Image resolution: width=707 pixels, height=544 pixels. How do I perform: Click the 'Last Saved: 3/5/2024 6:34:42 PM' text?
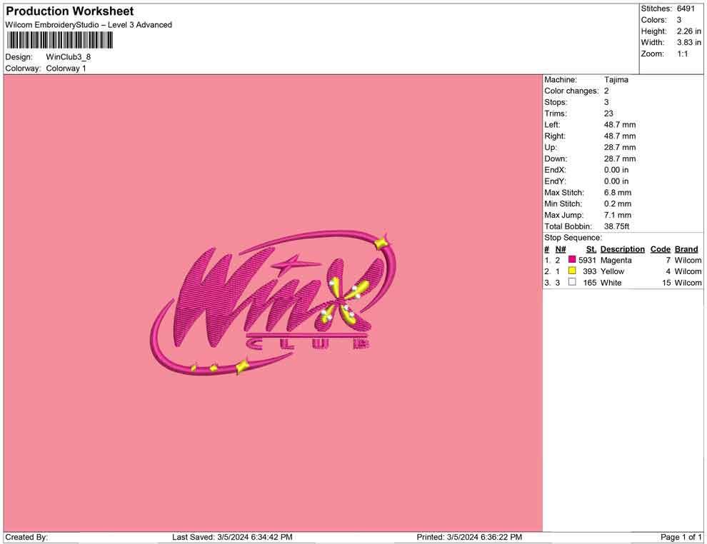[232, 537]
